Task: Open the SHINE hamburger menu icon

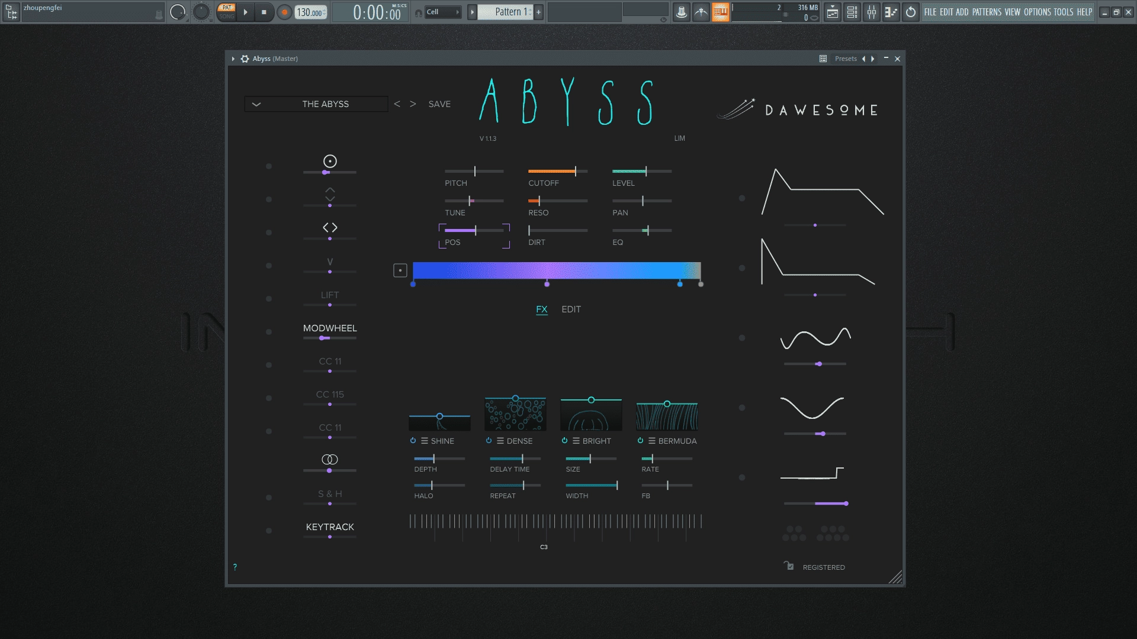Action: pos(424,441)
